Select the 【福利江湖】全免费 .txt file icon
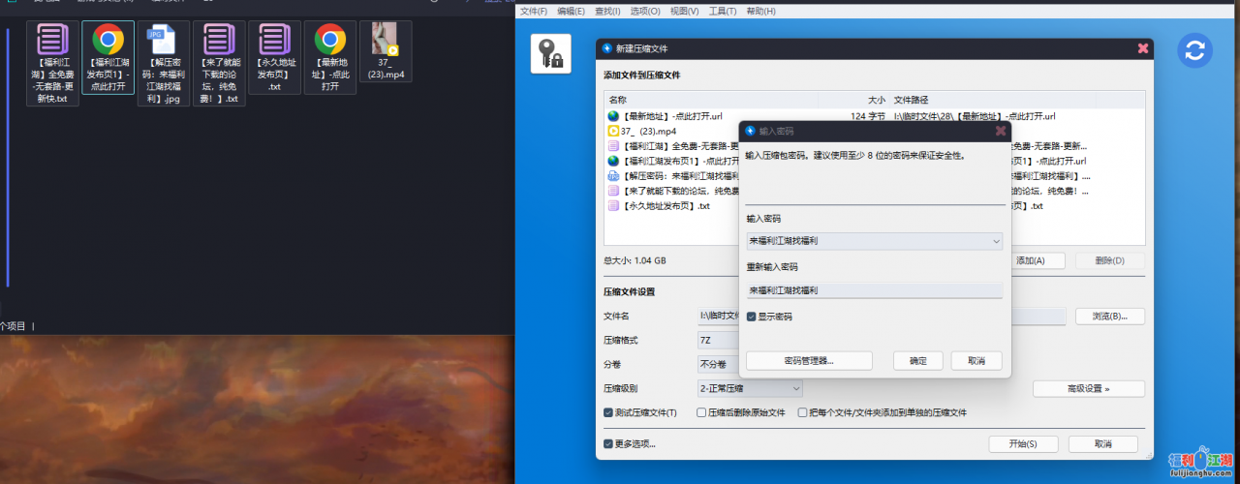Viewport: 1240px width, 484px height. [x=52, y=42]
